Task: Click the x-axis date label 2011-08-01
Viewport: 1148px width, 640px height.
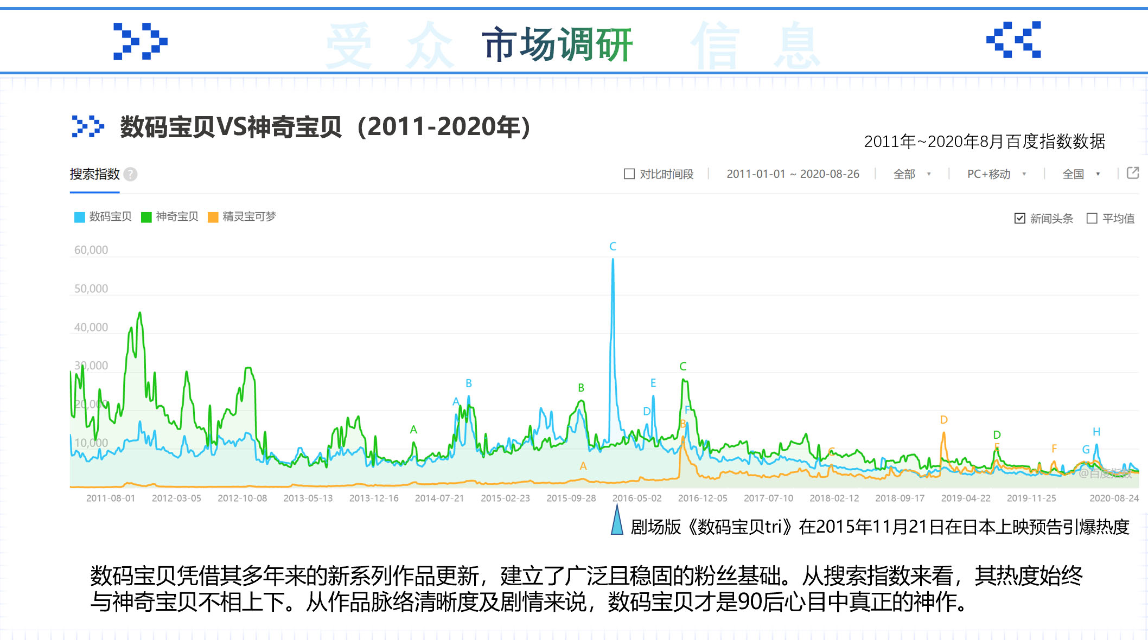Action: 111,498
